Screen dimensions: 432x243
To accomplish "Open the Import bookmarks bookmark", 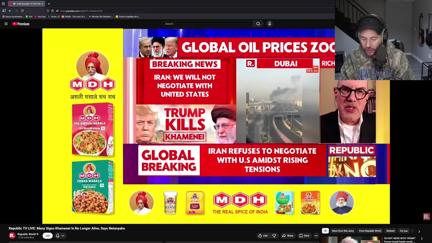I will [13, 17].
